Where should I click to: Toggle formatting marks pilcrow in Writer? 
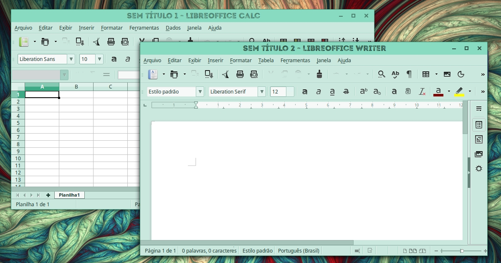[409, 74]
